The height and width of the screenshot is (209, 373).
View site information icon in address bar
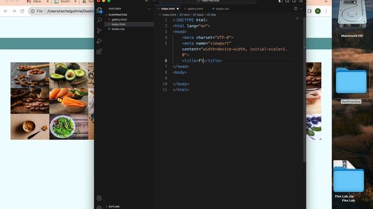pos(33,11)
